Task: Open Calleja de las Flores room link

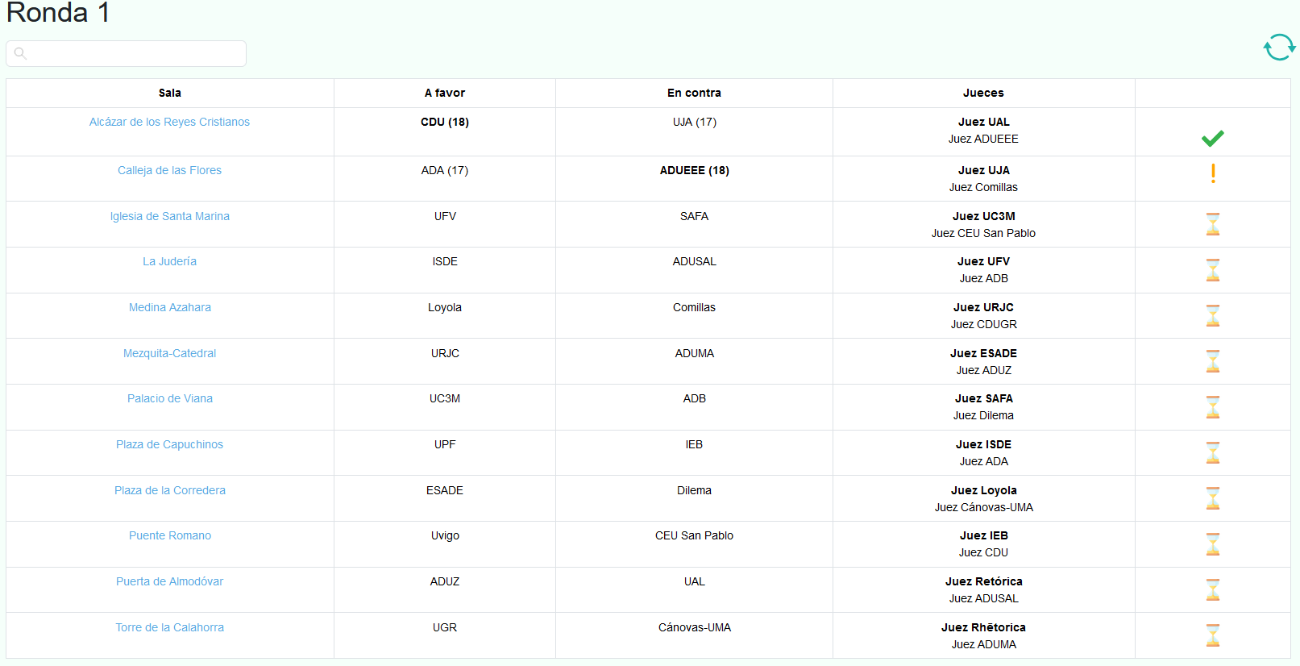Action: tap(169, 170)
